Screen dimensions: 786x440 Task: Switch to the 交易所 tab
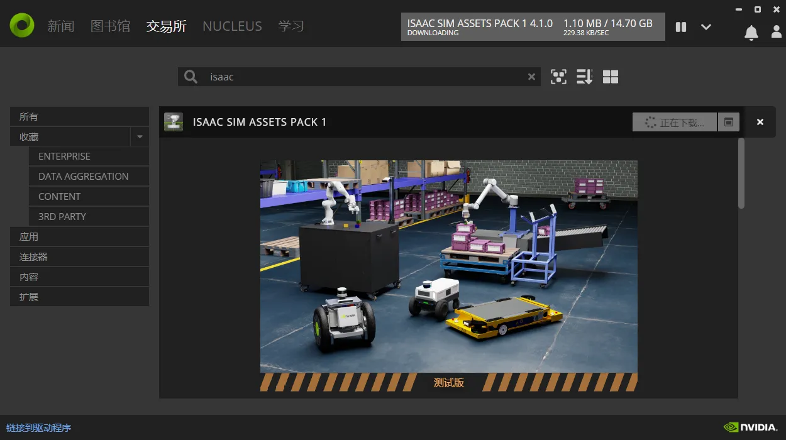(x=166, y=26)
